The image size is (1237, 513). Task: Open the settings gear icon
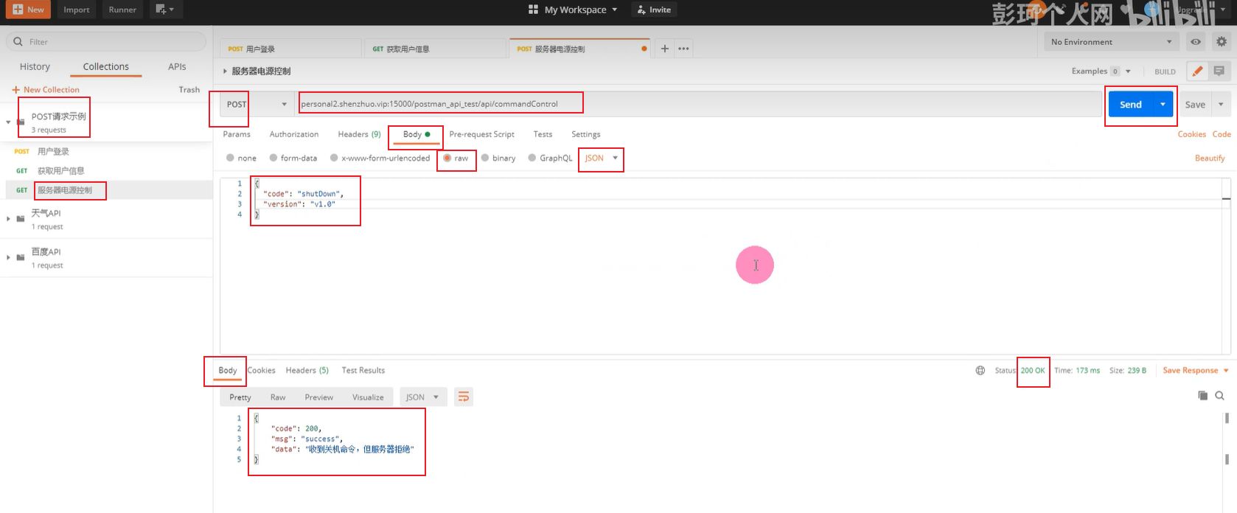pos(1222,42)
